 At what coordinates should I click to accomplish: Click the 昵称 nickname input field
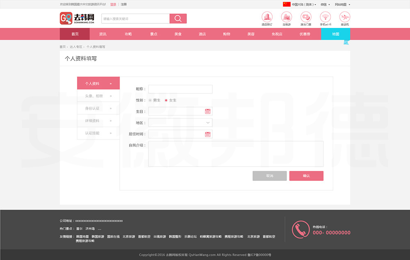(180, 89)
